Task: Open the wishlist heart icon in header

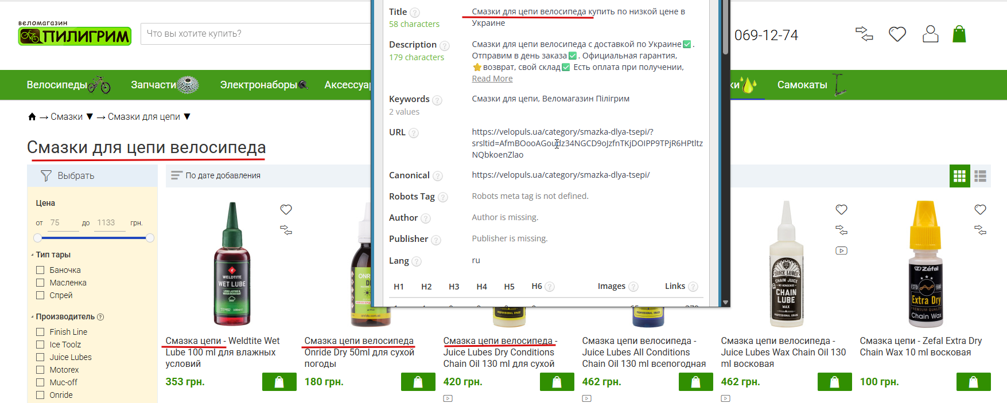Action: click(897, 34)
